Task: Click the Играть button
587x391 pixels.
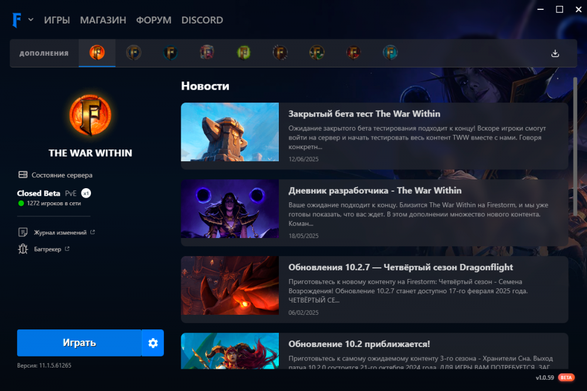Action: click(79, 343)
